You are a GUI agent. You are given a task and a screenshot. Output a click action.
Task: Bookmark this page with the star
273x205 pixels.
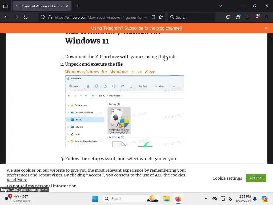(161, 17)
